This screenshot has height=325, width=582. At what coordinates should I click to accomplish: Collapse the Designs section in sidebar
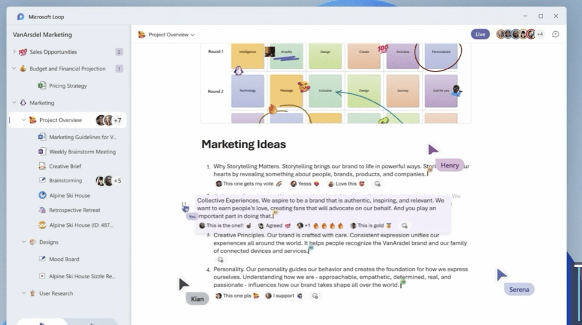point(24,242)
